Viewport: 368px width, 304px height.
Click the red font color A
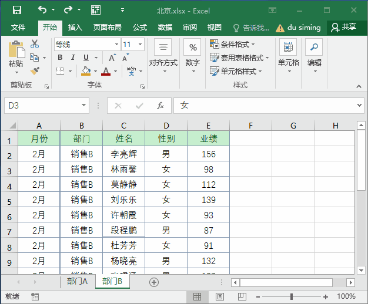click(106, 71)
